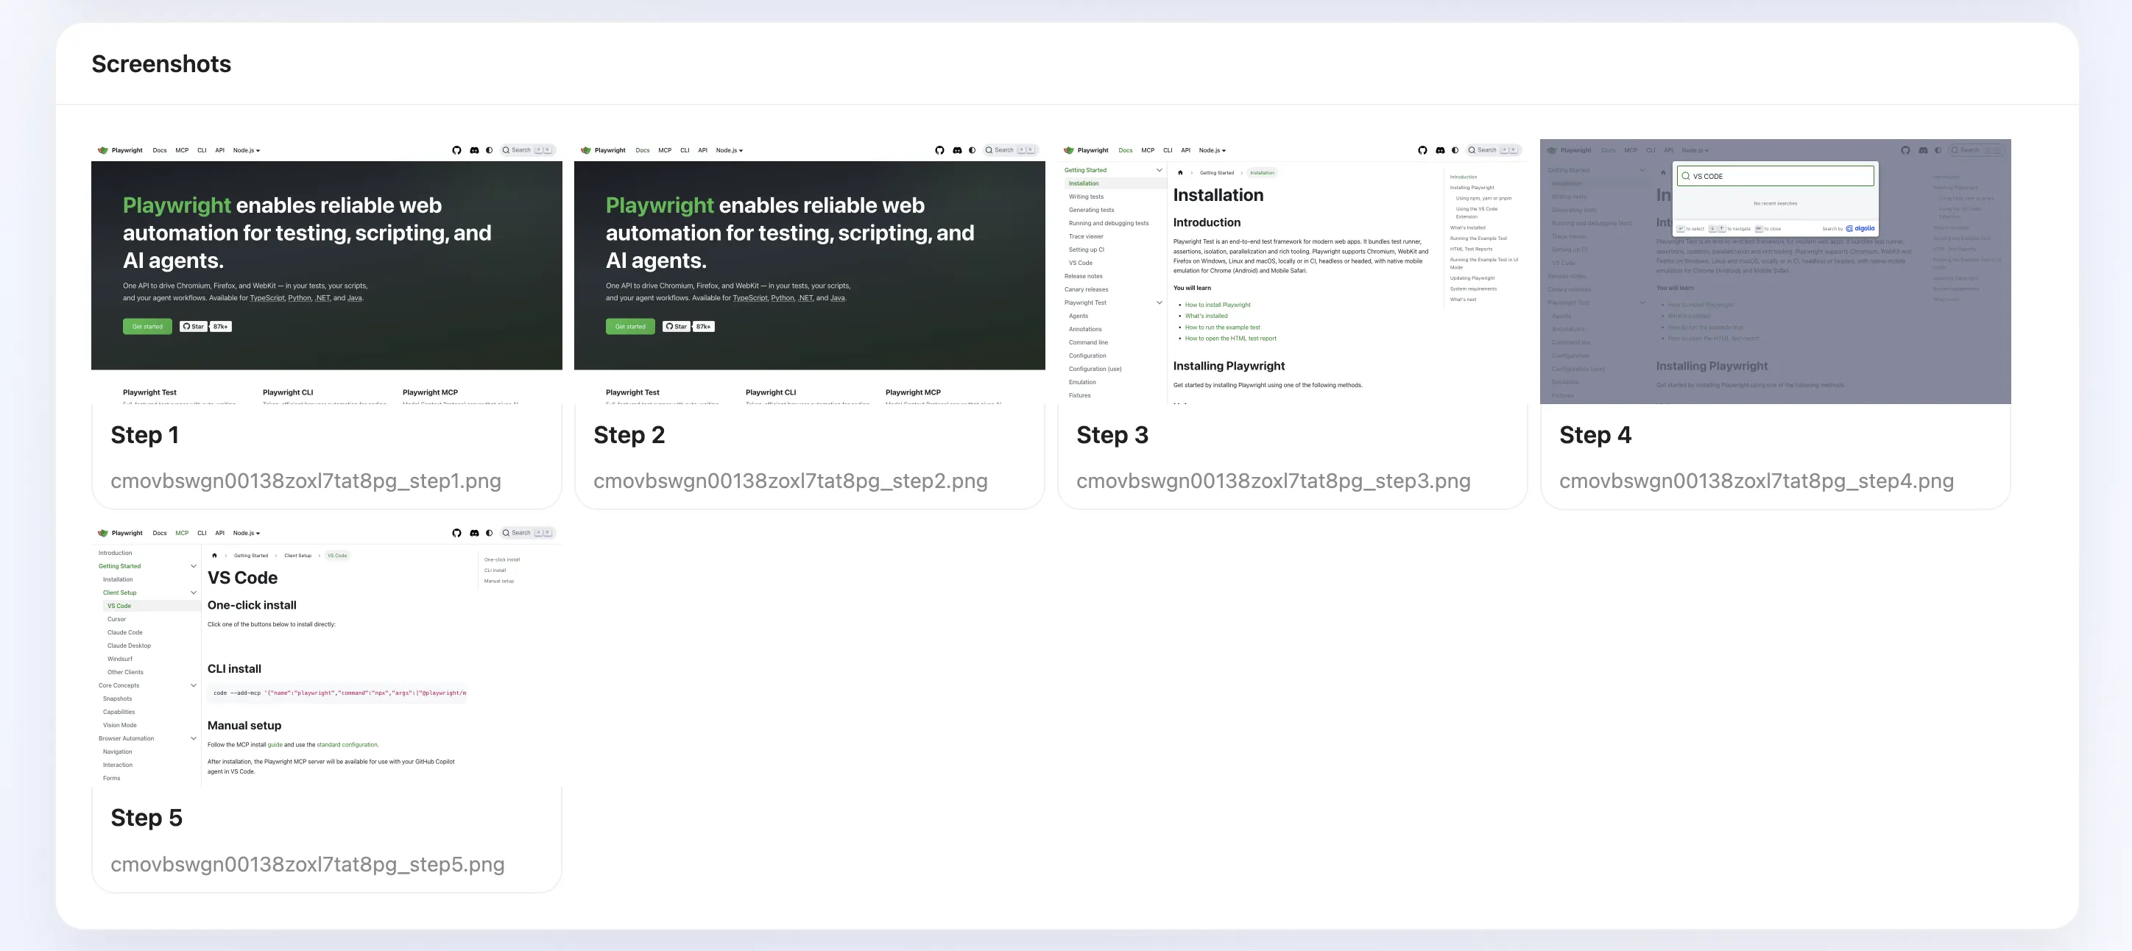Click the 87k+ star count in Step 1

[x=220, y=327]
